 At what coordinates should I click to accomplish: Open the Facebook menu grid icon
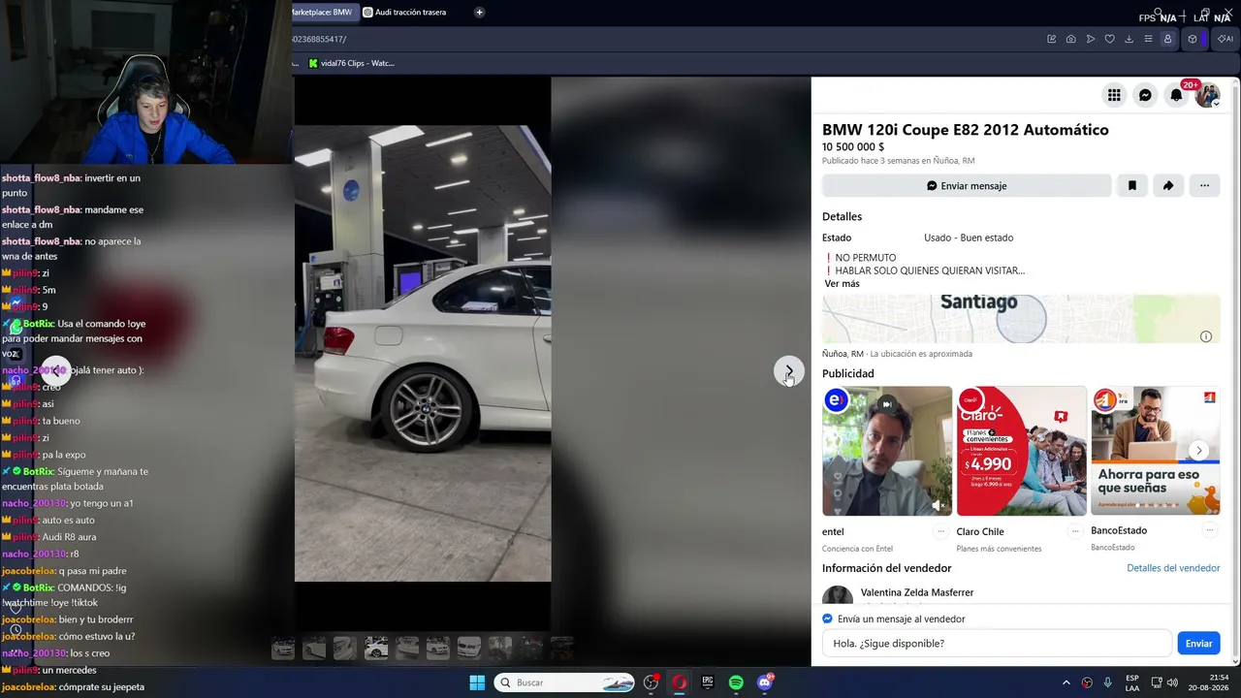tap(1114, 95)
